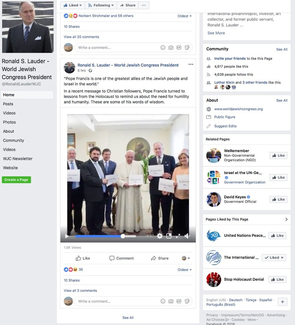Open the Following dropdown
The width and height of the screenshot is (295, 325).
pos(101,5)
